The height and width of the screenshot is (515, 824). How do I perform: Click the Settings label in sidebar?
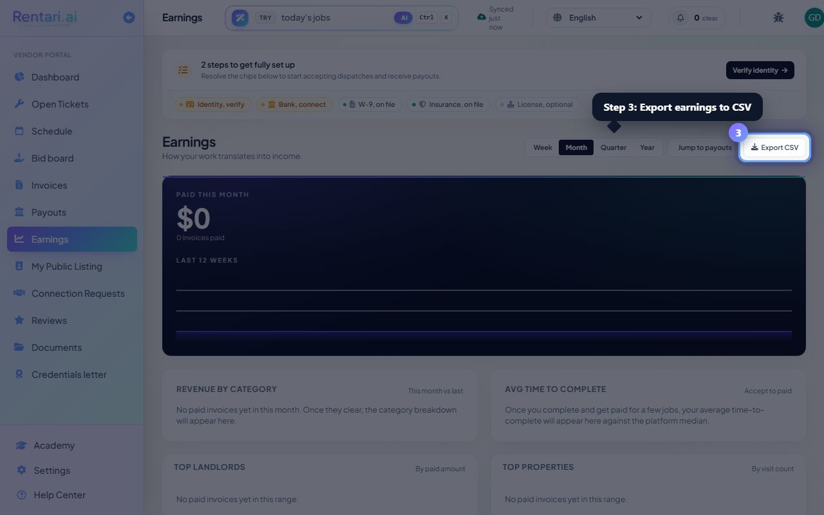click(x=52, y=471)
